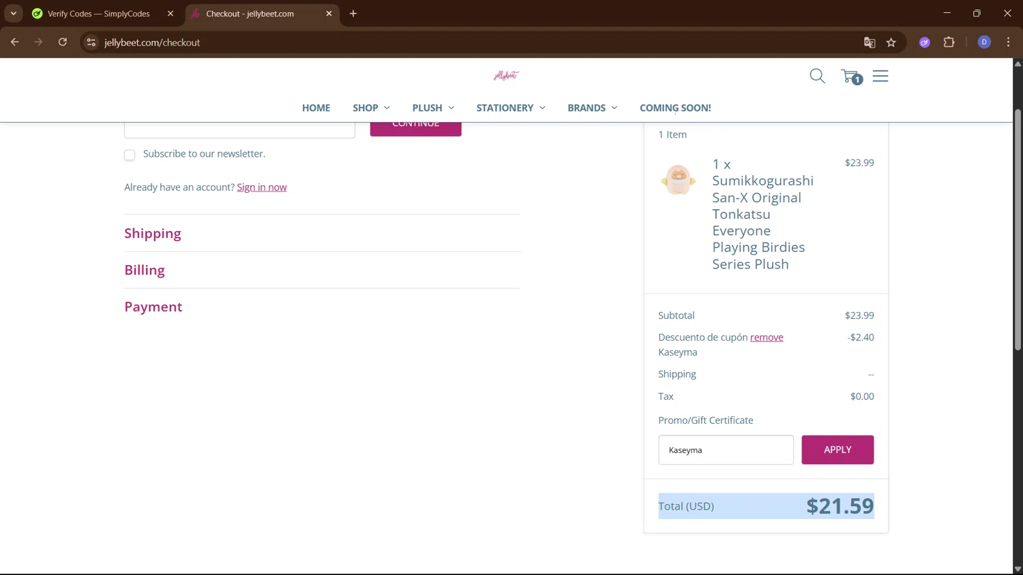
Task: Open the COMING SOON! page
Action: (675, 108)
